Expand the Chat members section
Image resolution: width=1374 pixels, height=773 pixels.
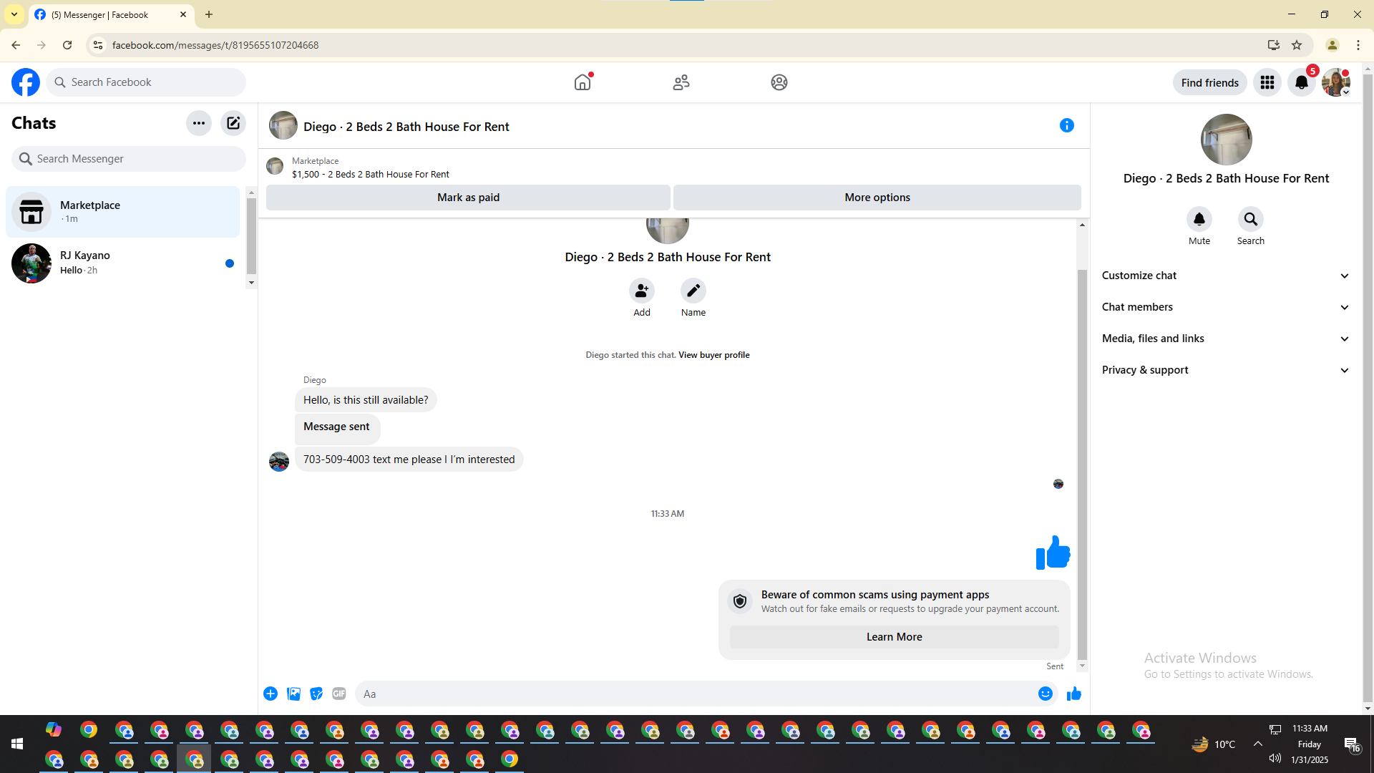click(1226, 307)
